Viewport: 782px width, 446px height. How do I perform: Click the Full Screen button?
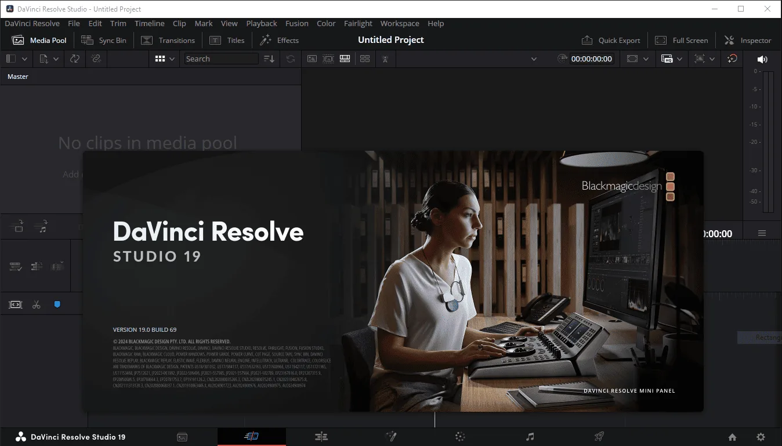682,40
